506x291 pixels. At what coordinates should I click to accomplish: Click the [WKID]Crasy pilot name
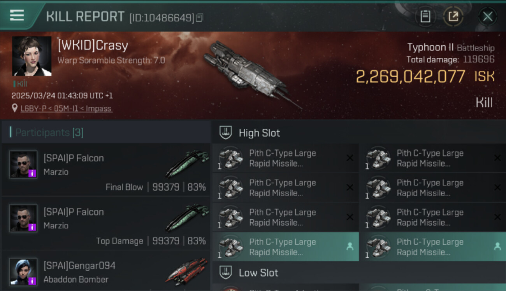pos(93,46)
